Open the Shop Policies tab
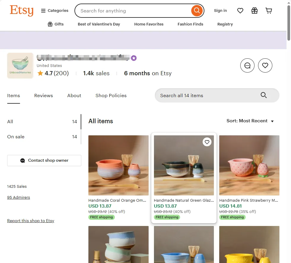 [x=111, y=95]
